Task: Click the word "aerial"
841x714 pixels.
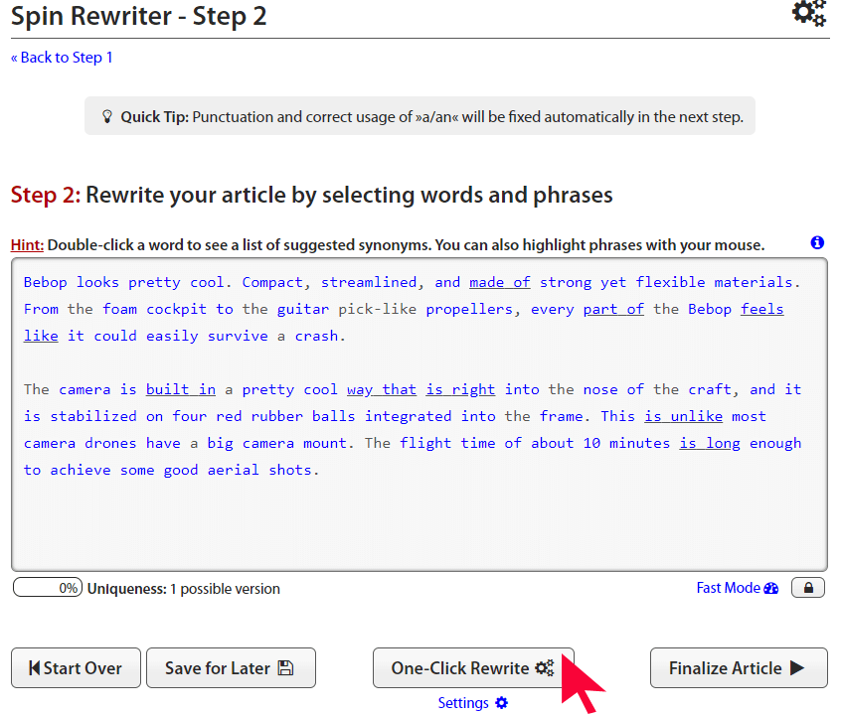Action: (233, 470)
